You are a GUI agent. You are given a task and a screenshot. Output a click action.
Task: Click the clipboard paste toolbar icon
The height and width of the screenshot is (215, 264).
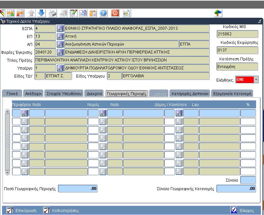93,13
